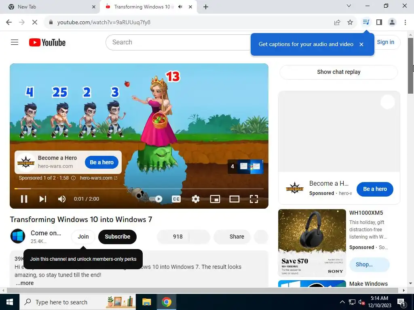414x310 pixels.
Task: Toggle closed captions CC button
Action: pyautogui.click(x=176, y=199)
